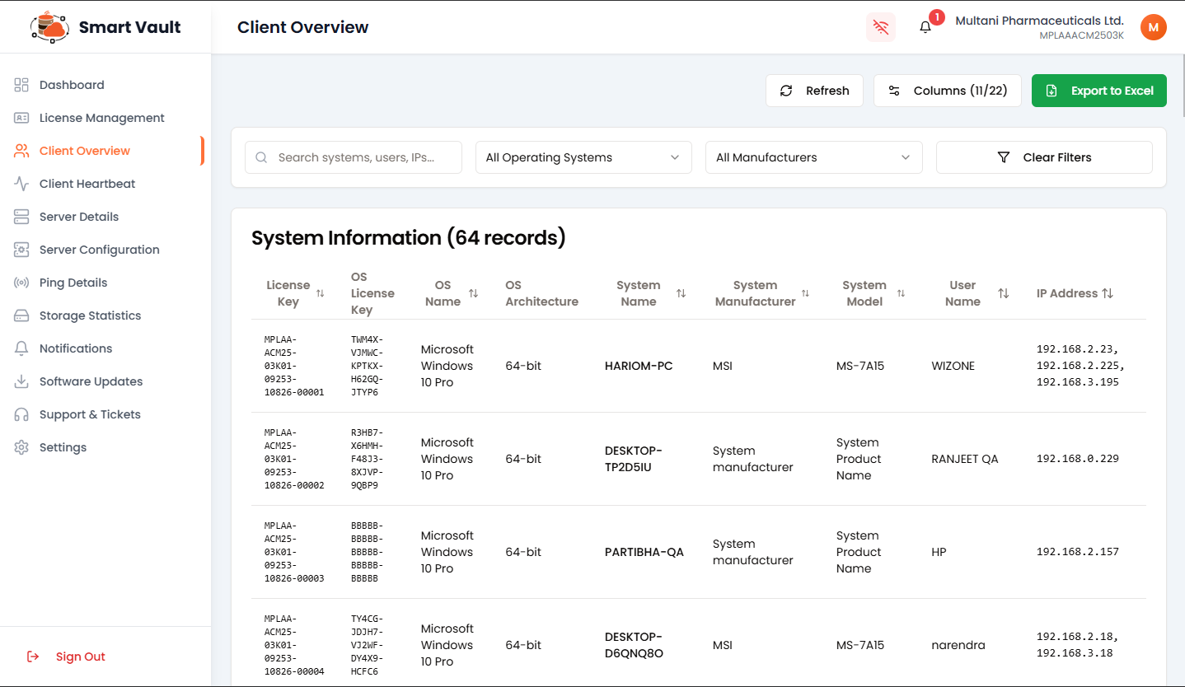The width and height of the screenshot is (1185, 687).
Task: Toggle sorting on the IP Address column
Action: pyautogui.click(x=1107, y=292)
